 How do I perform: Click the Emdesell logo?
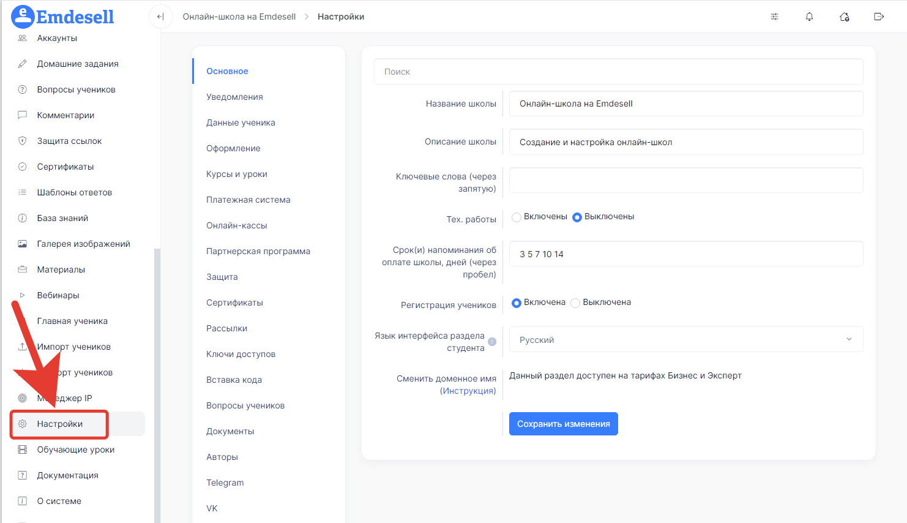pyautogui.click(x=63, y=17)
